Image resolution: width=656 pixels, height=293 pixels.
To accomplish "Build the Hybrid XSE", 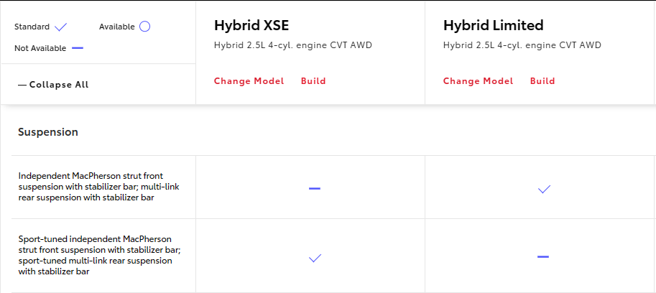I will [313, 81].
